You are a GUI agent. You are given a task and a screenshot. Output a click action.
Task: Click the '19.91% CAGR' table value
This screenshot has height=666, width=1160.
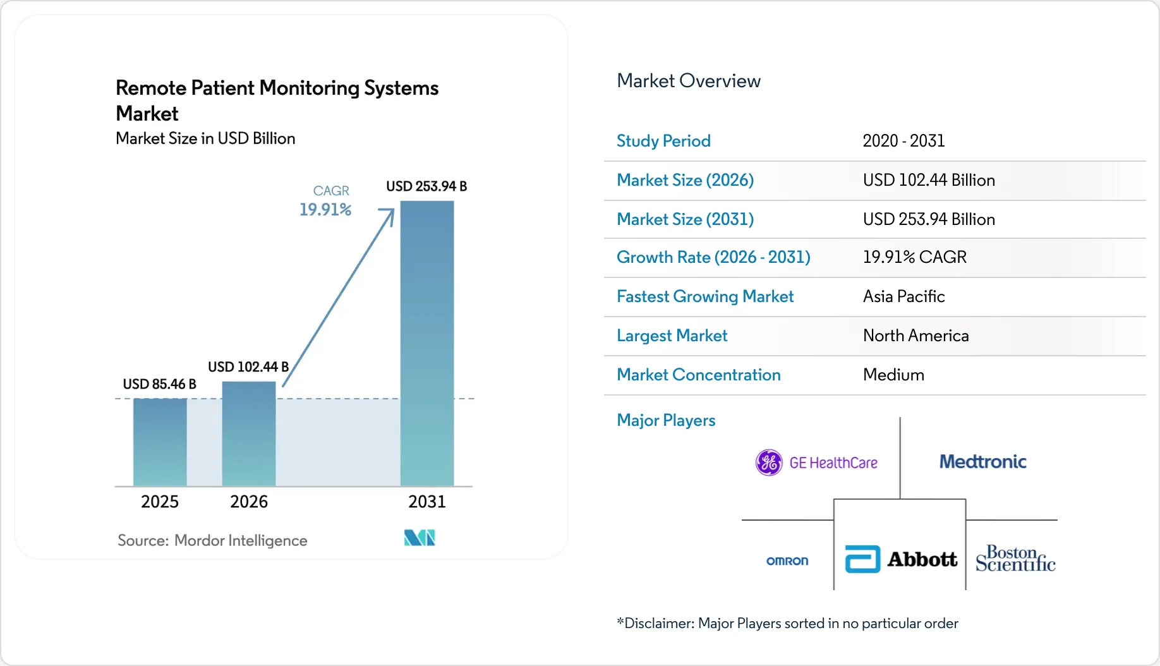[915, 257]
